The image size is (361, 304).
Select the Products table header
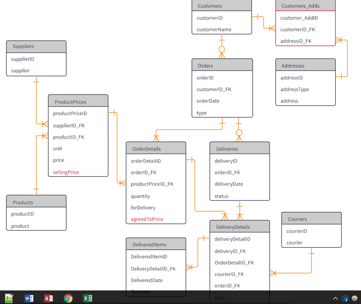coord(36,201)
